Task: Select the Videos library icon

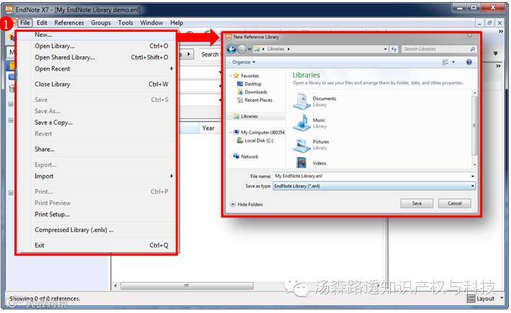Action: coord(302,162)
